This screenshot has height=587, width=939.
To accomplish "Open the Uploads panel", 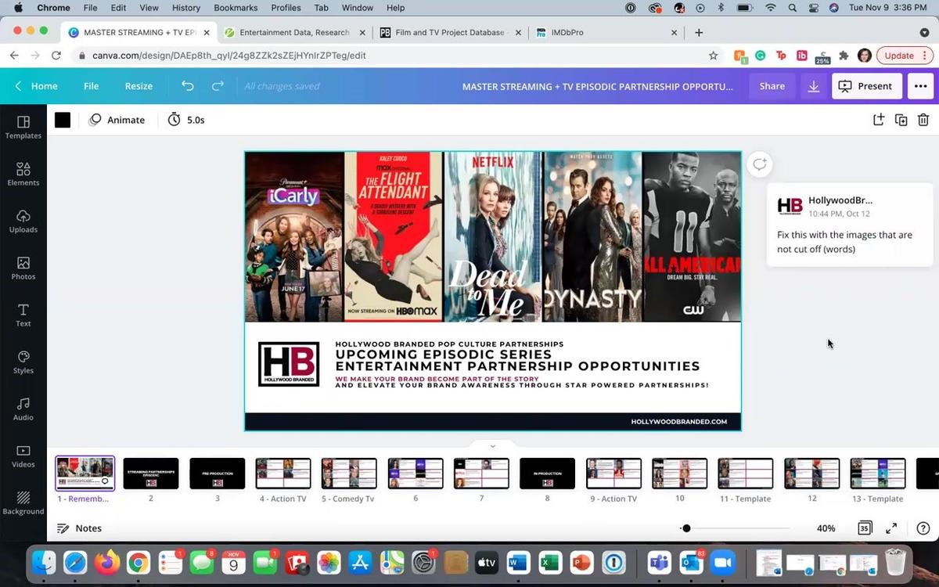I will coord(23,221).
